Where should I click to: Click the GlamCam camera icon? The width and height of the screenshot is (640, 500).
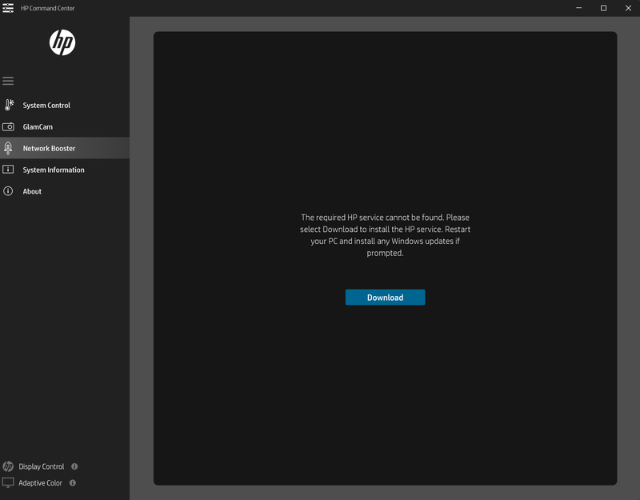coord(8,126)
